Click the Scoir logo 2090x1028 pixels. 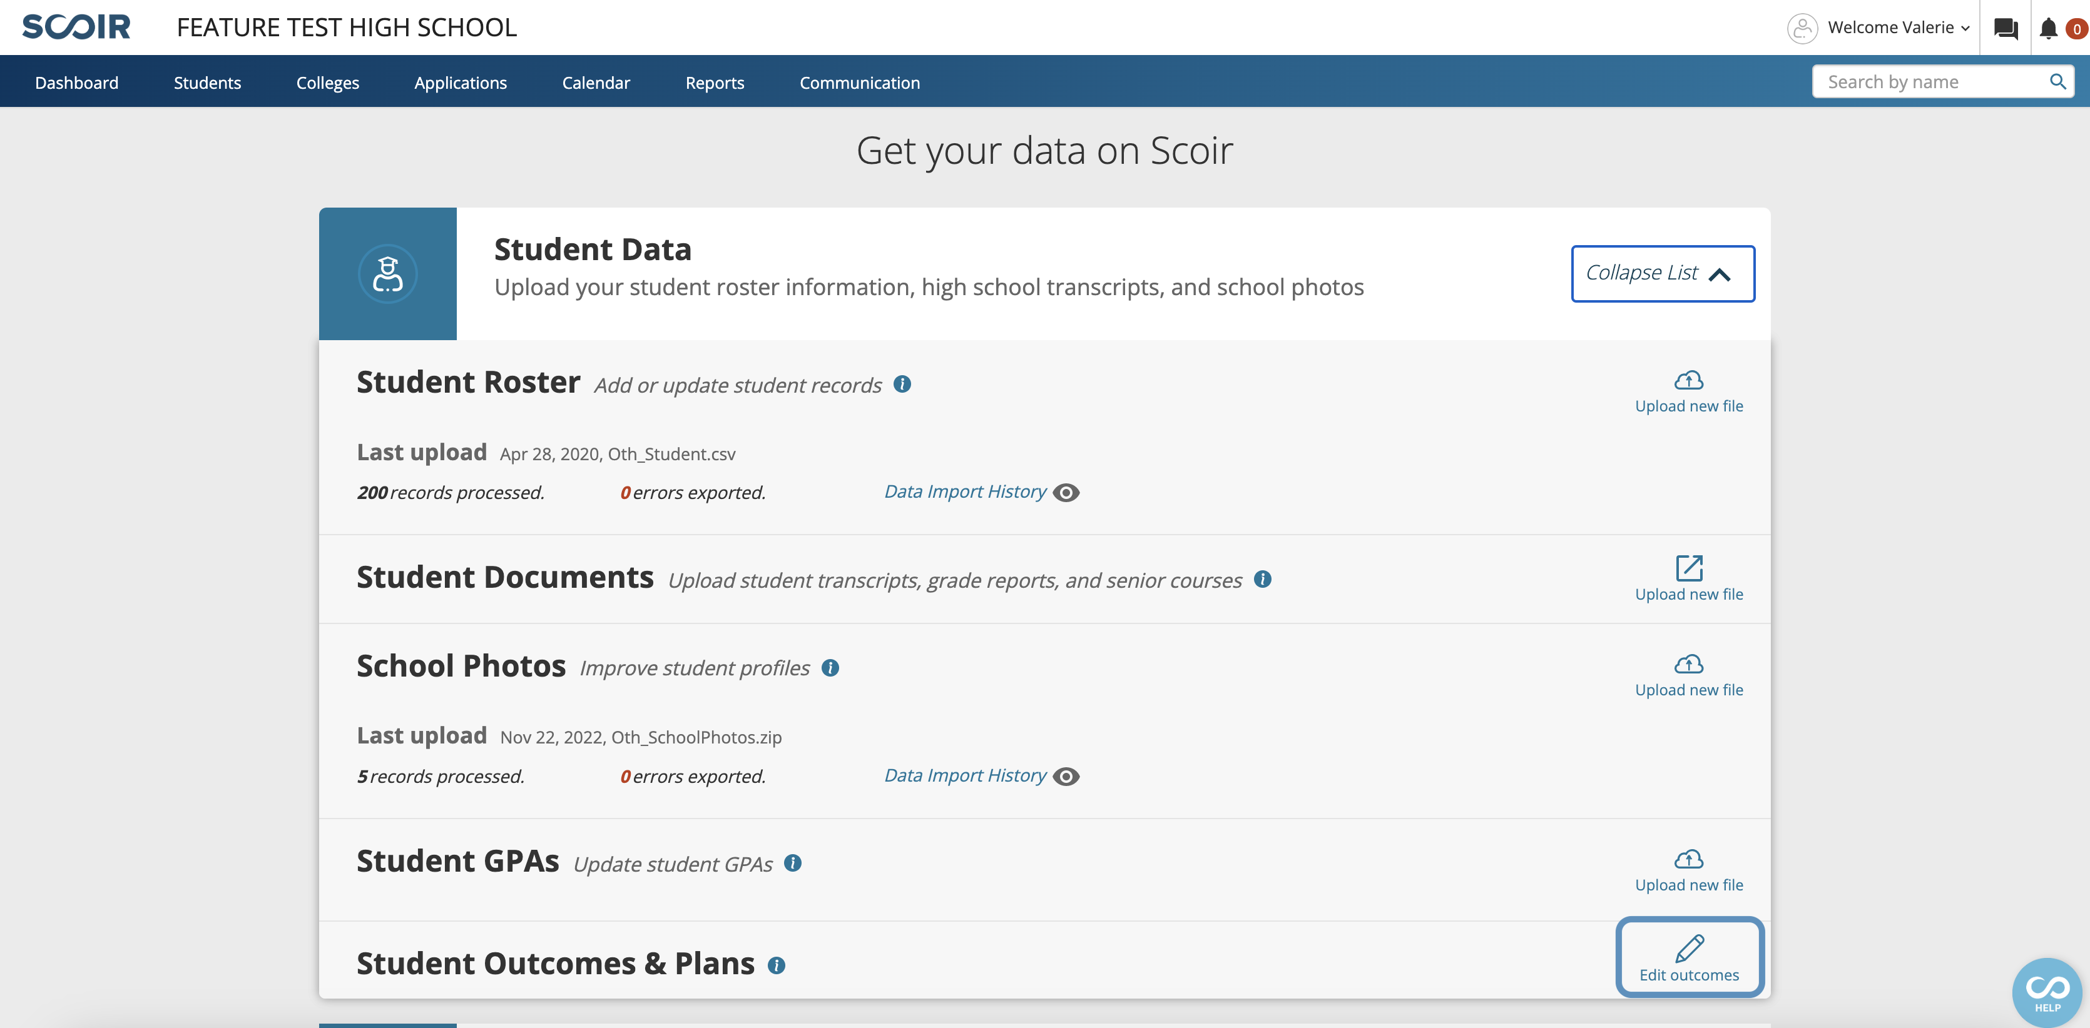(x=76, y=27)
